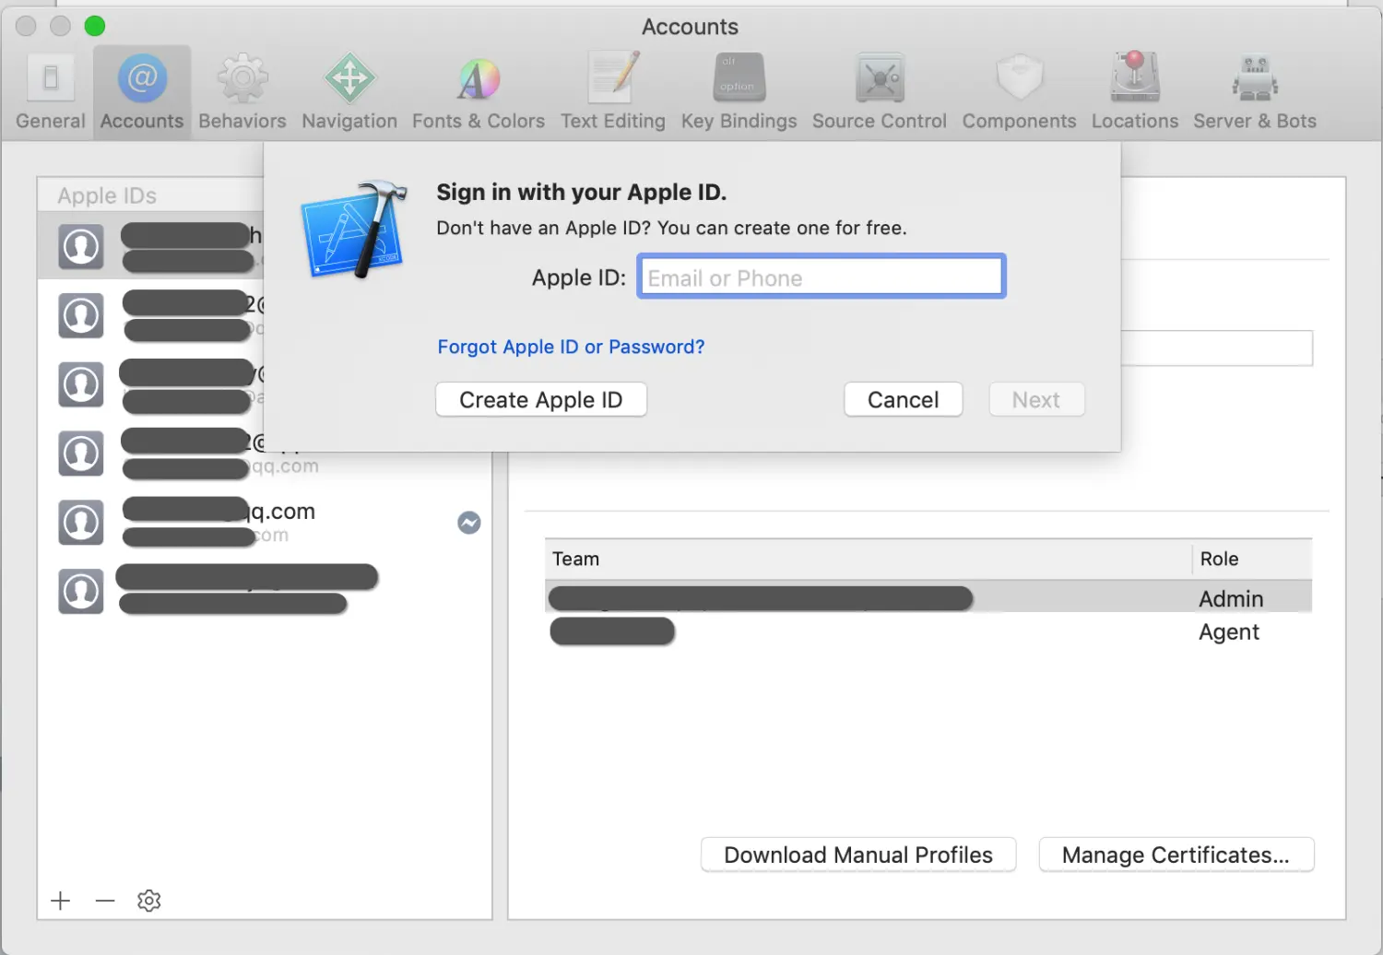Select the second Apple ID avatar
Viewport: 1383px width, 955px height.
click(81, 315)
